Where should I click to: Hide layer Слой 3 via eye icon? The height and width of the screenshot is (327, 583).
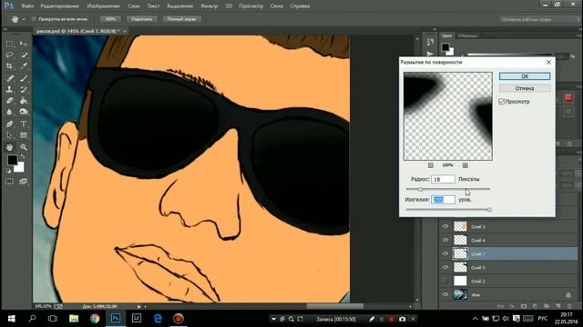[x=445, y=226]
